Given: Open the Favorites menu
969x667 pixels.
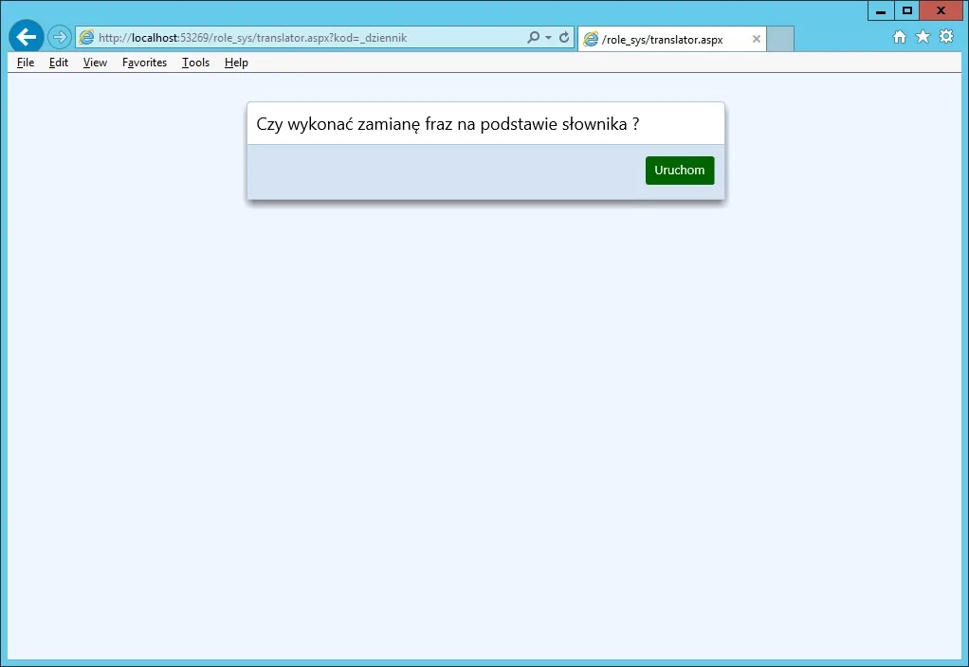Looking at the screenshot, I should (x=145, y=63).
